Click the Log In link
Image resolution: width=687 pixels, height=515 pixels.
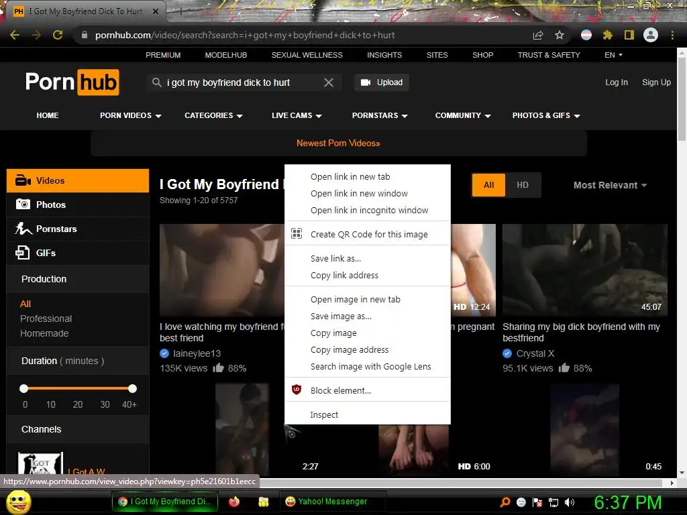tap(617, 82)
